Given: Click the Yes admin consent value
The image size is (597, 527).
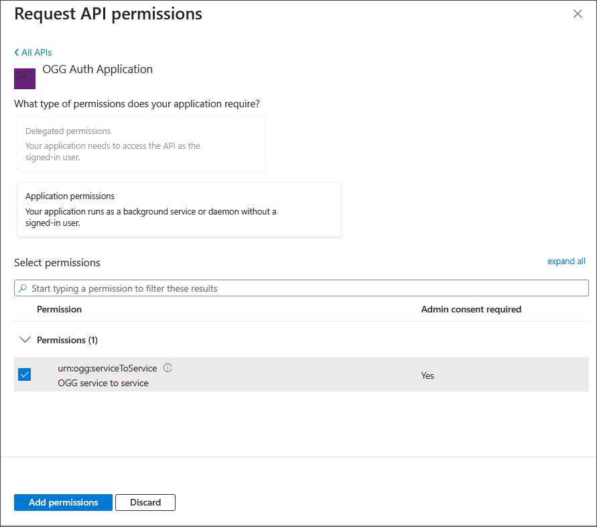Looking at the screenshot, I should (x=427, y=375).
